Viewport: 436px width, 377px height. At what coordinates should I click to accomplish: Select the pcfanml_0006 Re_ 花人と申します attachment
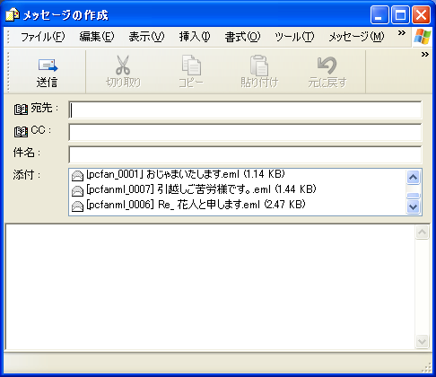pyautogui.click(x=188, y=205)
